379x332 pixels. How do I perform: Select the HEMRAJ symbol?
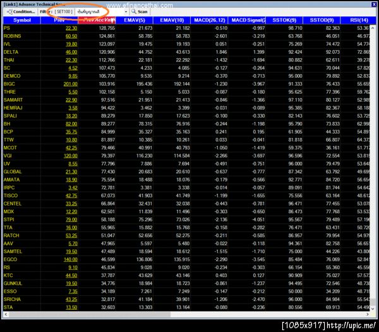[13, 108]
